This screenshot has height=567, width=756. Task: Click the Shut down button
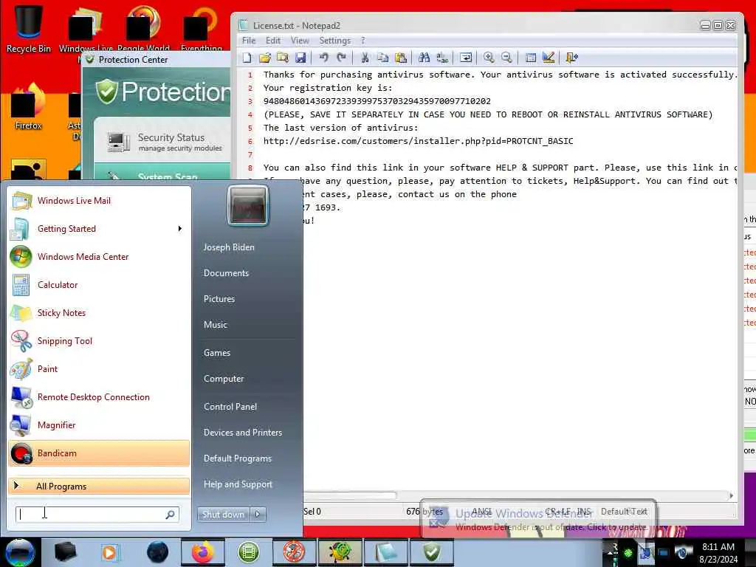[223, 515]
